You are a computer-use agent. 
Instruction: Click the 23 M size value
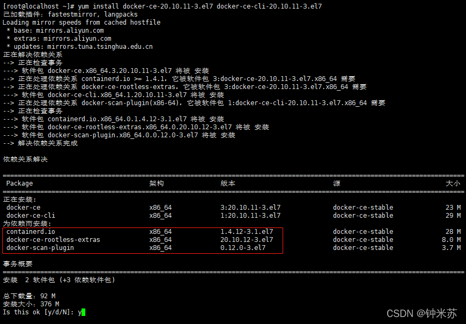(x=453, y=208)
